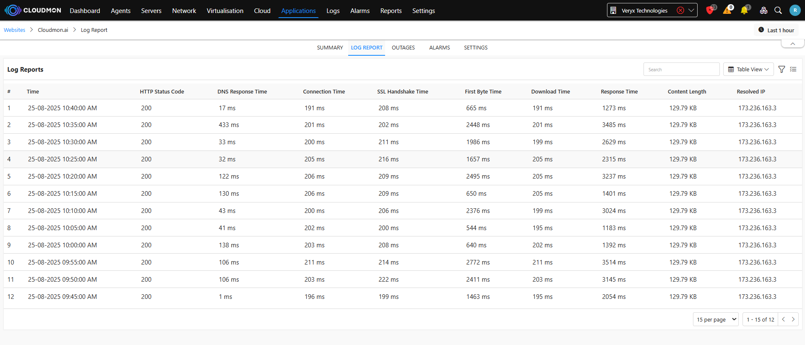Open the filter funnel for Log Reports
The image size is (805, 345).
coord(782,70)
